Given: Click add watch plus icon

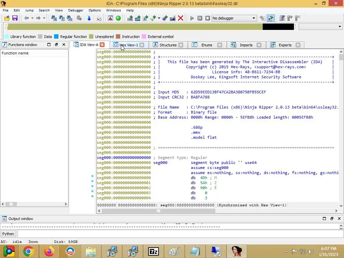Looking at the screenshot, I should coord(290,18).
